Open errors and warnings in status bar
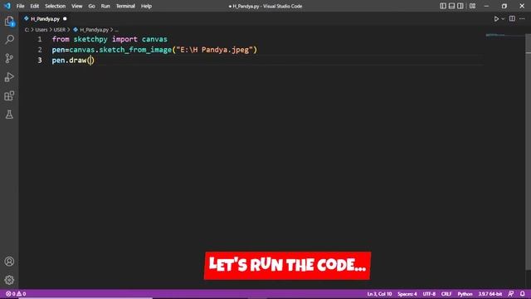The width and height of the screenshot is (531, 299). pyautogui.click(x=16, y=294)
